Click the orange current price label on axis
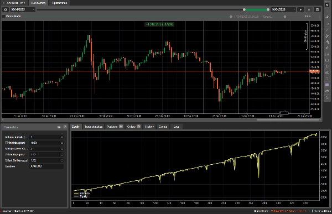332x214 pixels. pos(314,71)
